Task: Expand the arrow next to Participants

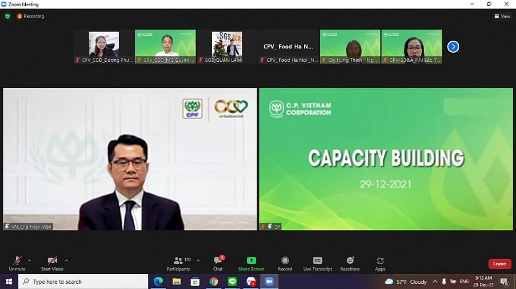Action: point(198,260)
